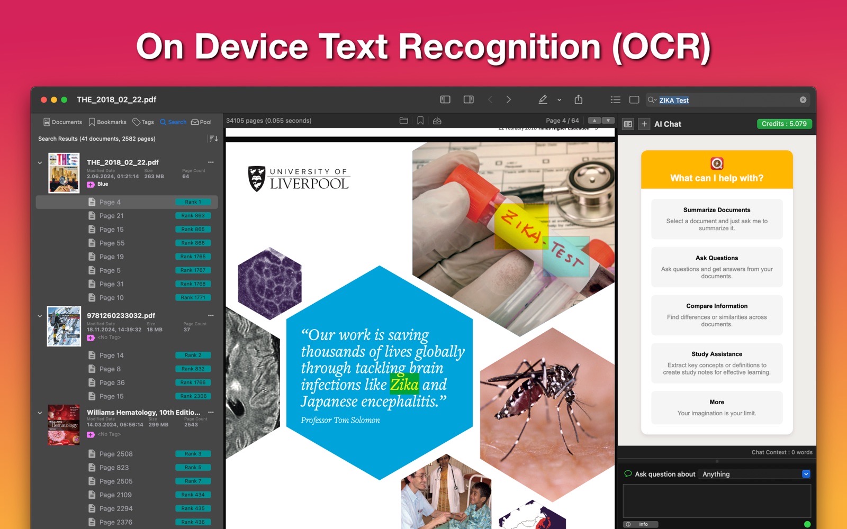Open more options for 9781260233032.pdf
The width and height of the screenshot is (847, 529).
(x=211, y=315)
